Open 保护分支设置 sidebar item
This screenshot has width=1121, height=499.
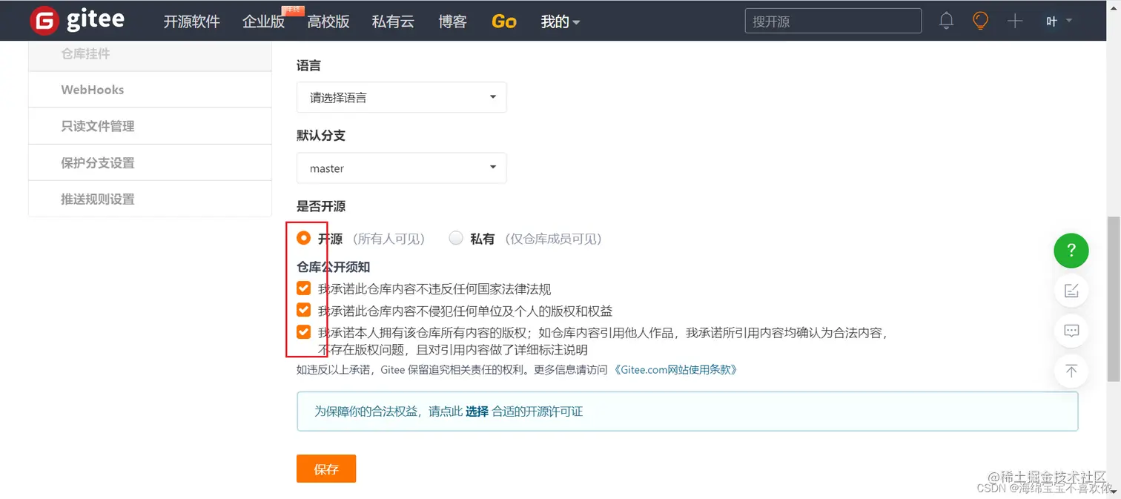150,162
